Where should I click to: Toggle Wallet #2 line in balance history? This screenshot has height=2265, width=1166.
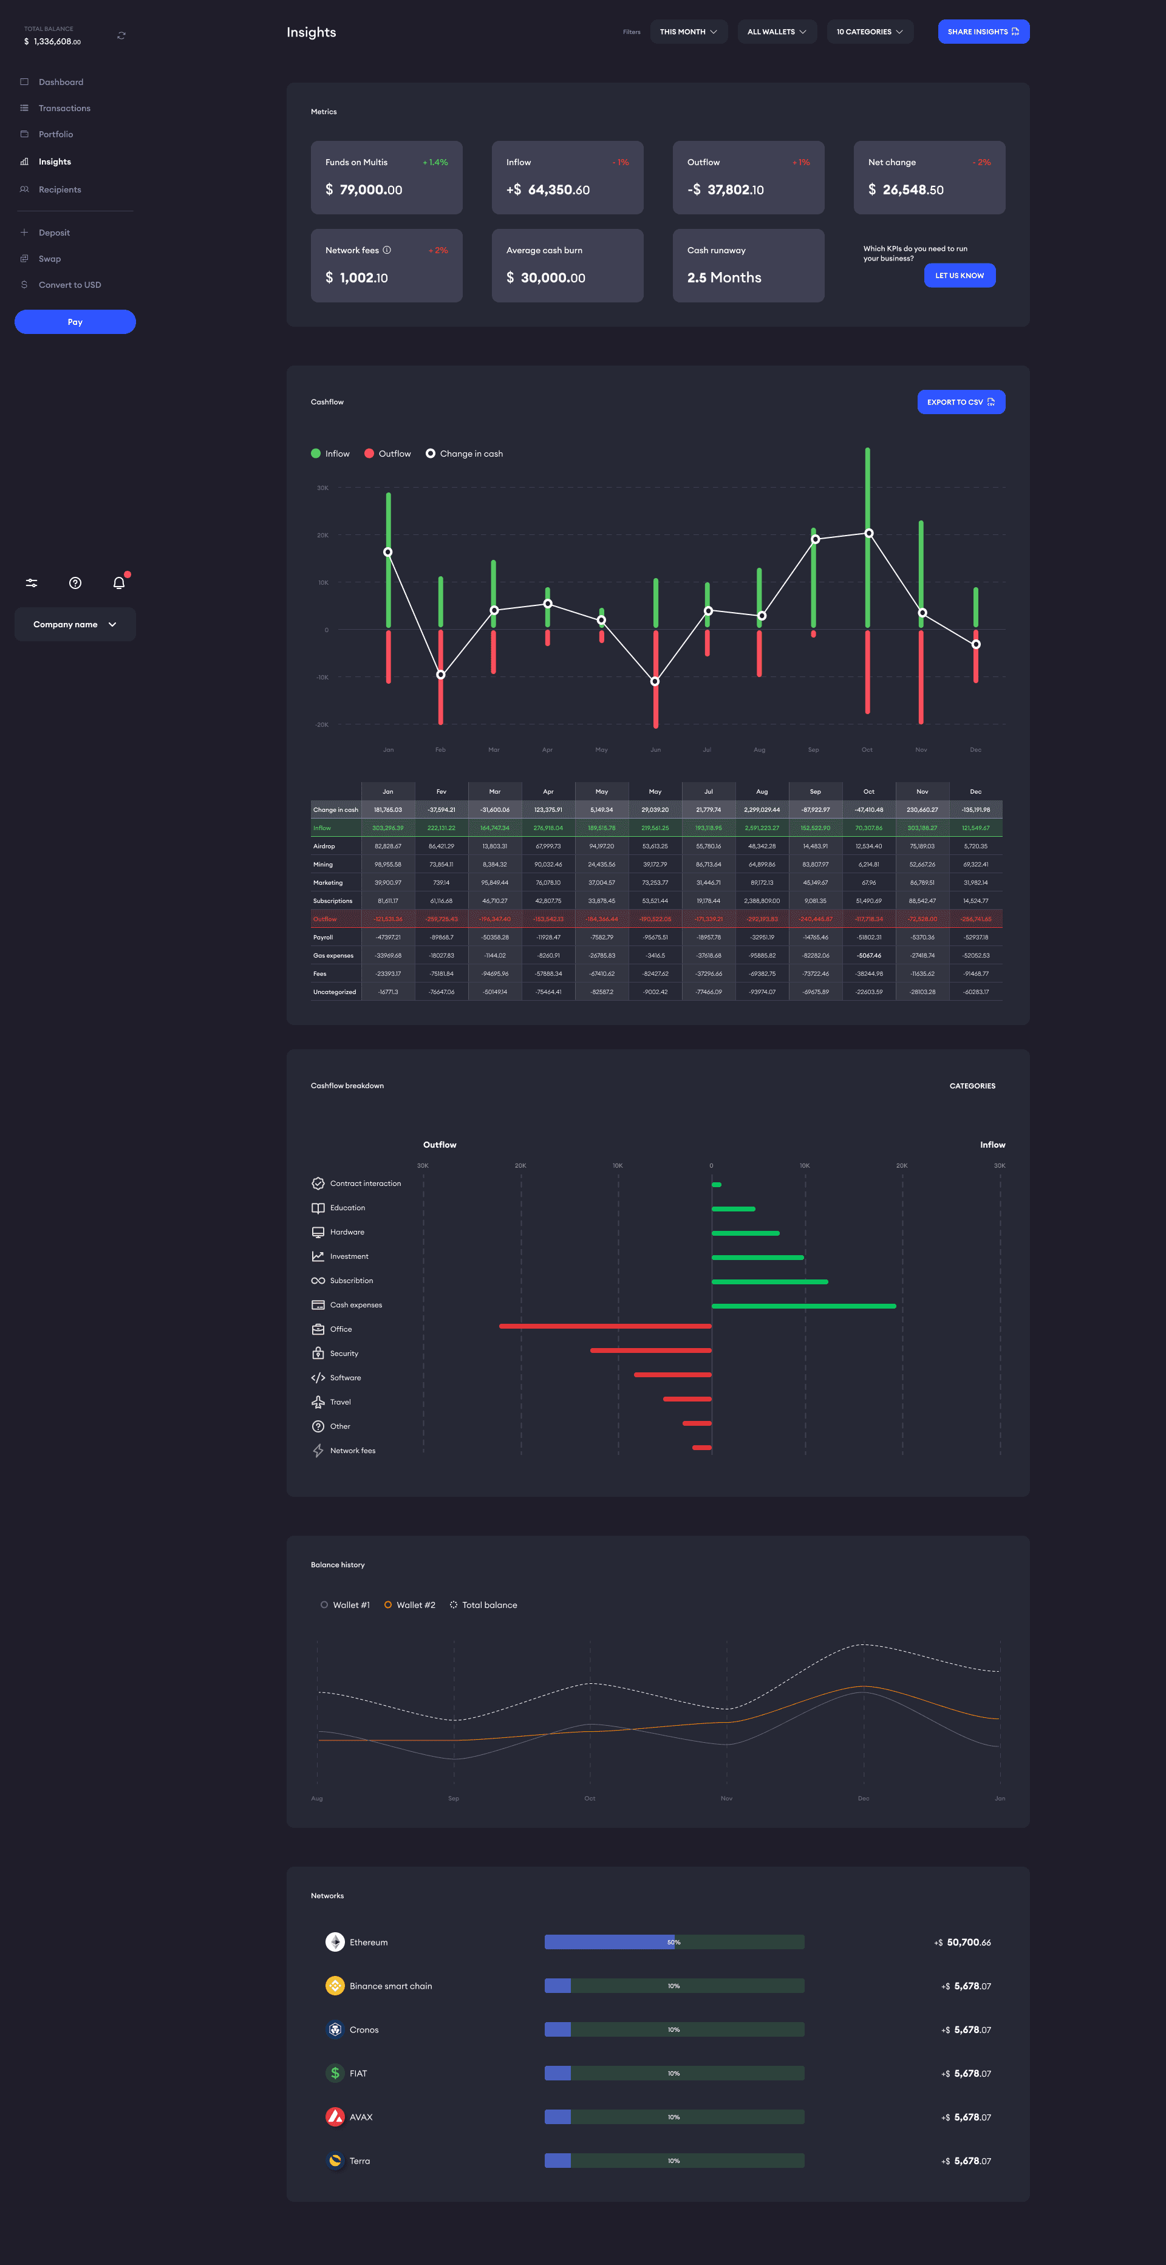click(x=410, y=1606)
